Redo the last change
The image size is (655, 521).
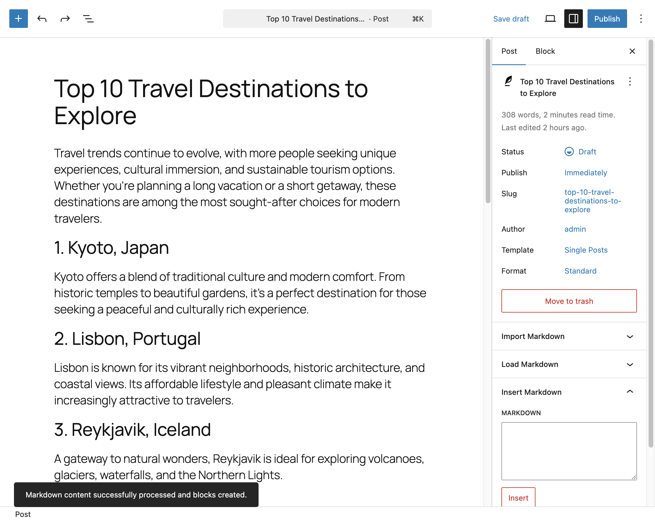[x=65, y=19]
